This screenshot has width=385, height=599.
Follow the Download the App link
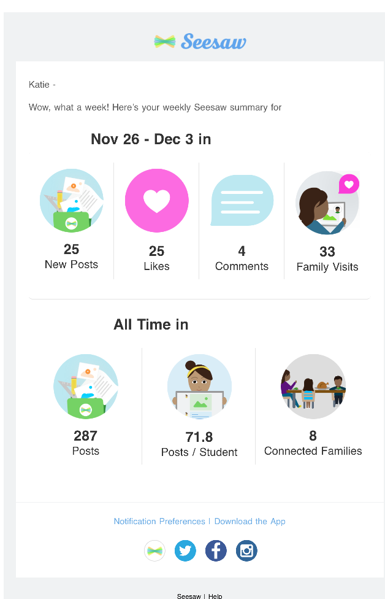click(250, 522)
